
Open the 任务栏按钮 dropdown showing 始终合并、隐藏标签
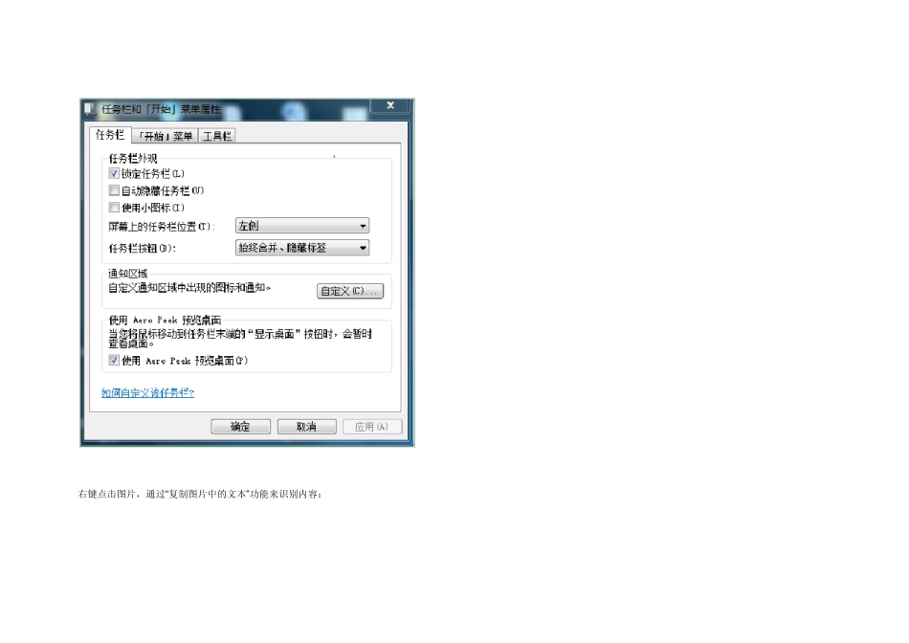point(302,248)
